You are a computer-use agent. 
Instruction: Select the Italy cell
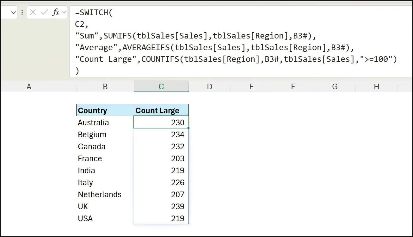click(x=105, y=182)
